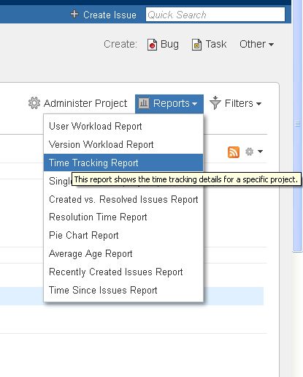
Task: Expand the dropdown arrow next to small gear
Action: [x=260, y=152]
